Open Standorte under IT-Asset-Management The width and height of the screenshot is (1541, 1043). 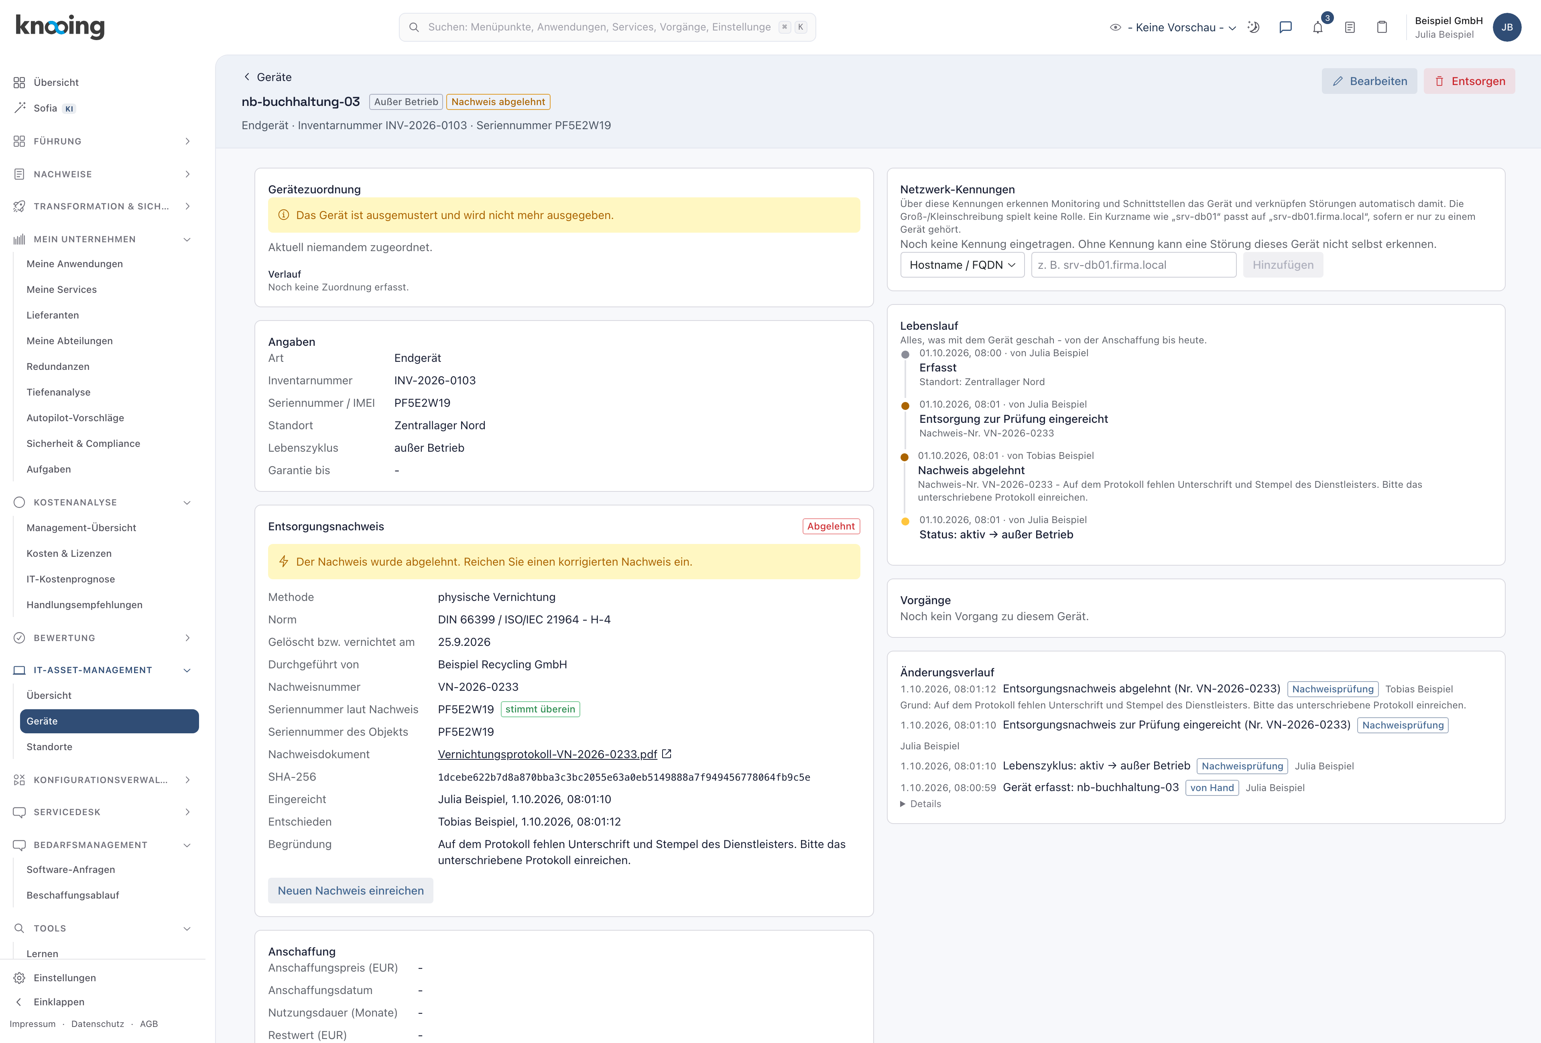(x=49, y=747)
